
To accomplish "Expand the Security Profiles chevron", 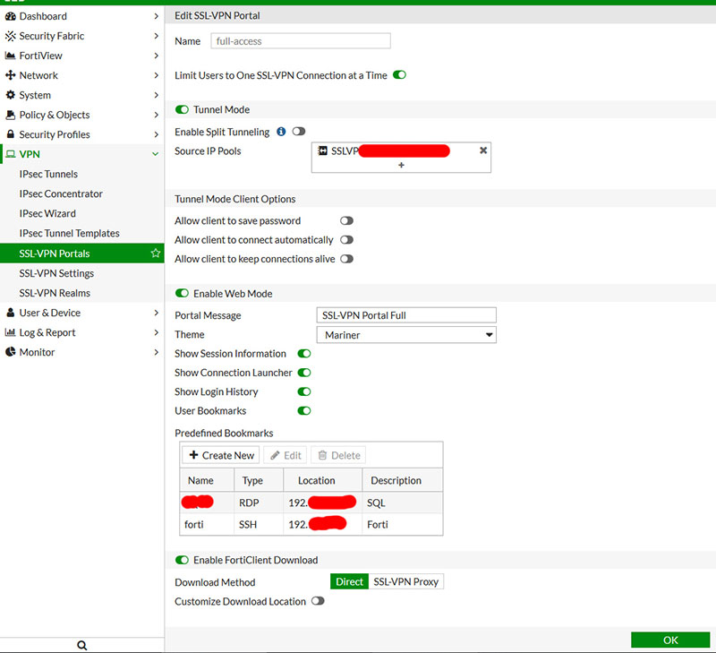I will pyautogui.click(x=156, y=134).
